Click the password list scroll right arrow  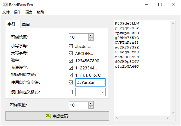point(168,118)
